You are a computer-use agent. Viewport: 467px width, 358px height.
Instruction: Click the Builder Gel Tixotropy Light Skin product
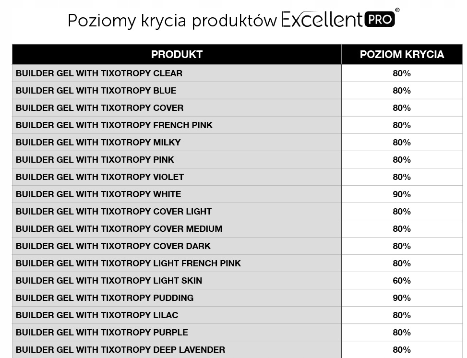[109, 281]
